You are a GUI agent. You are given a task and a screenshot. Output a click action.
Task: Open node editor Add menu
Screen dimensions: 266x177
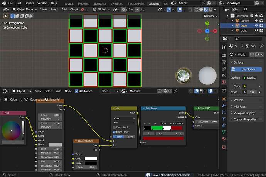tap(59, 91)
